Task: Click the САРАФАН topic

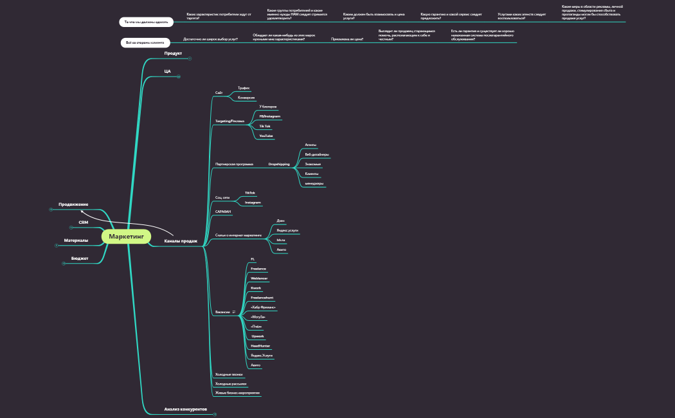Action: [223, 211]
